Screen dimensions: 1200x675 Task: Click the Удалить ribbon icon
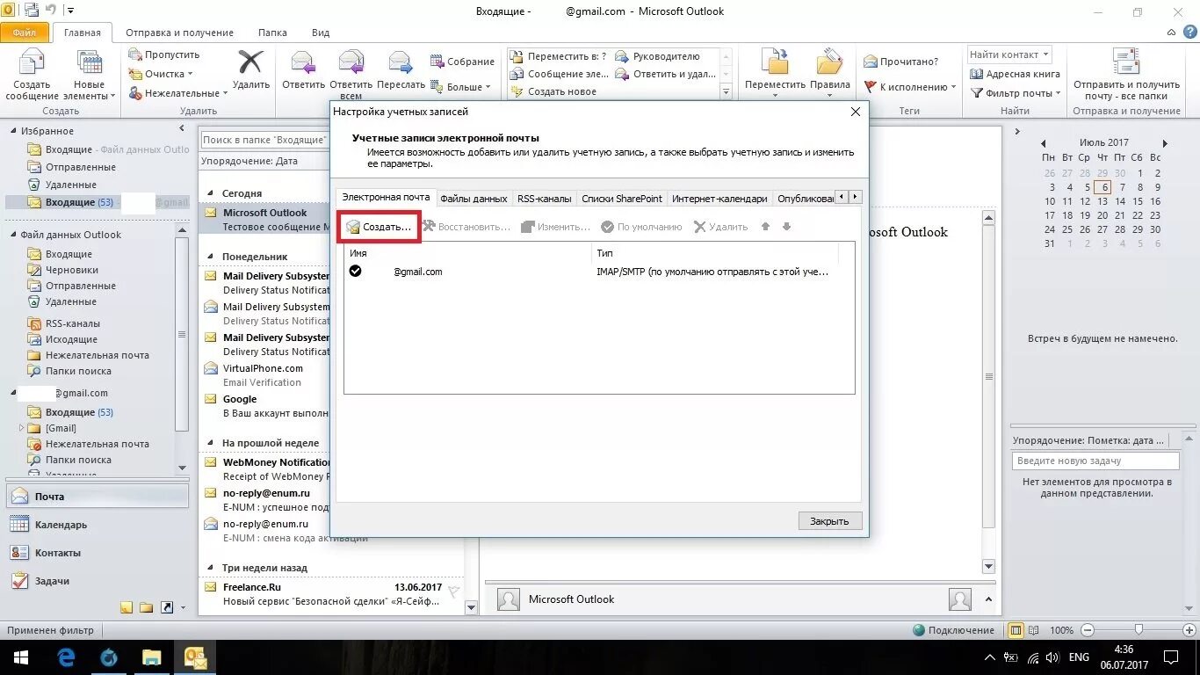[x=251, y=69]
